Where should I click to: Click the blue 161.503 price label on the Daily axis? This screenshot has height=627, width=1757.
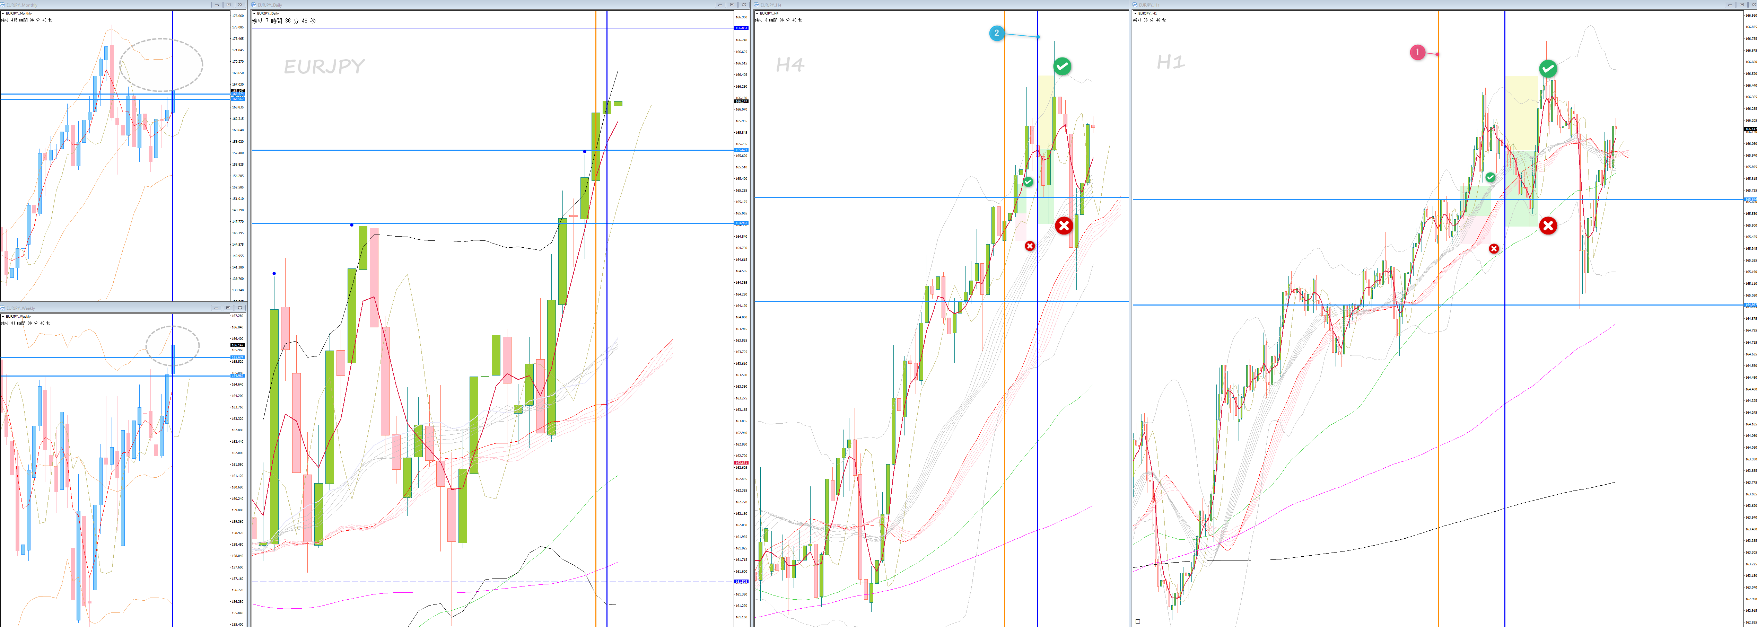coord(741,581)
